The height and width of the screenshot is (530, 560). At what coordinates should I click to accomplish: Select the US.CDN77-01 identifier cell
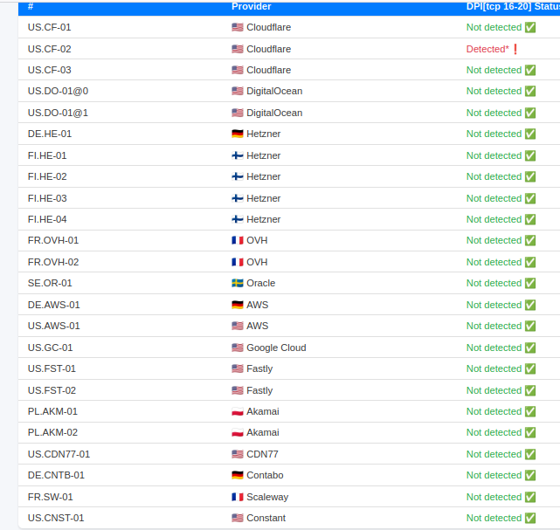pos(59,454)
